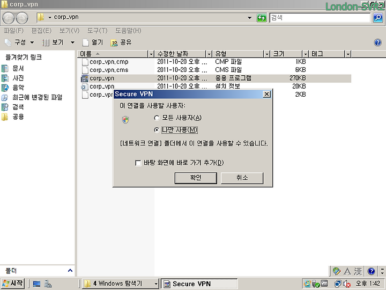Click 취소 in Secure VPN dialog
Viewport: 386px width, 290px height.
point(242,178)
